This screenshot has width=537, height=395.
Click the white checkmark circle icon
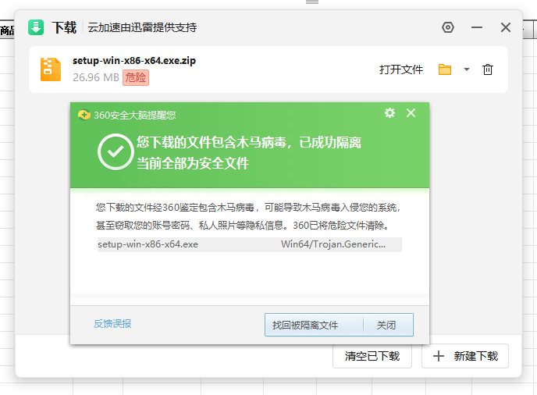click(116, 151)
